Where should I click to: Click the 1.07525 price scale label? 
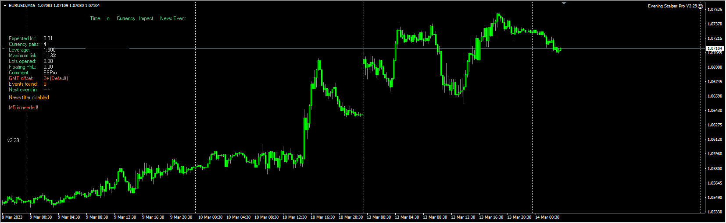[x=715, y=10]
